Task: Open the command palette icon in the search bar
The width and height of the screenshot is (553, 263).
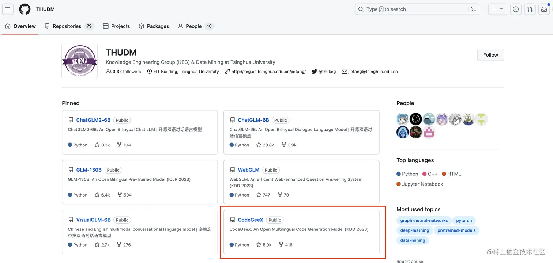Action: 473,9
